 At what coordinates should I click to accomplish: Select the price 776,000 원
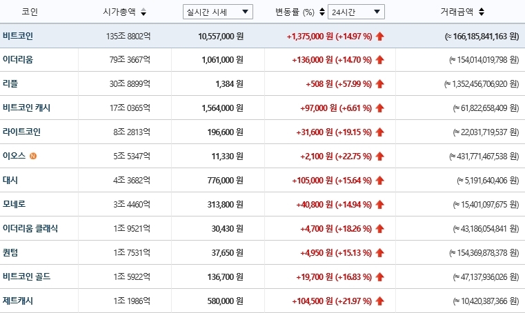pyautogui.click(x=226, y=181)
